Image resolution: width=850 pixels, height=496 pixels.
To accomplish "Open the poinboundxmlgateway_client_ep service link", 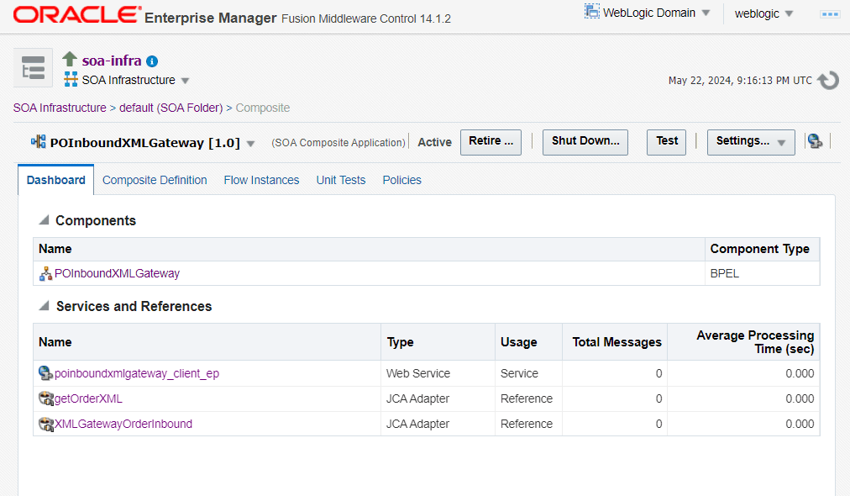I will click(x=137, y=373).
